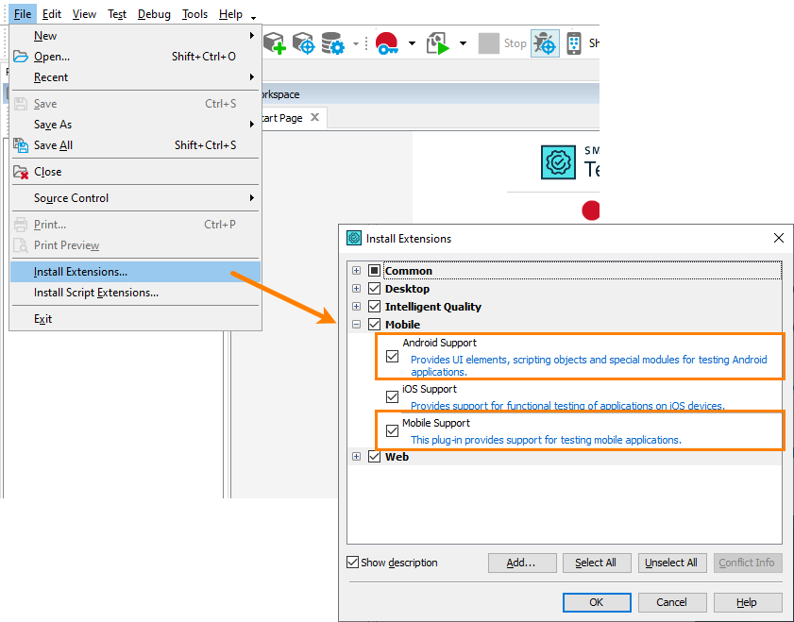Click the Open folder icon in File menu
This screenshot has height=622, width=794.
click(x=21, y=57)
